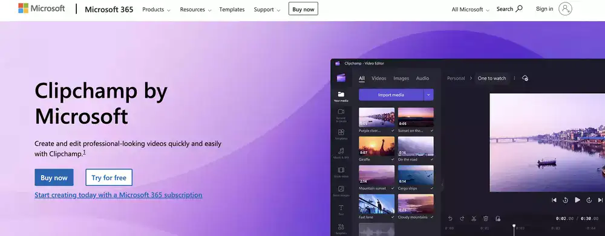
Task: Toggle checkmark next to On the road
Action: (432, 159)
